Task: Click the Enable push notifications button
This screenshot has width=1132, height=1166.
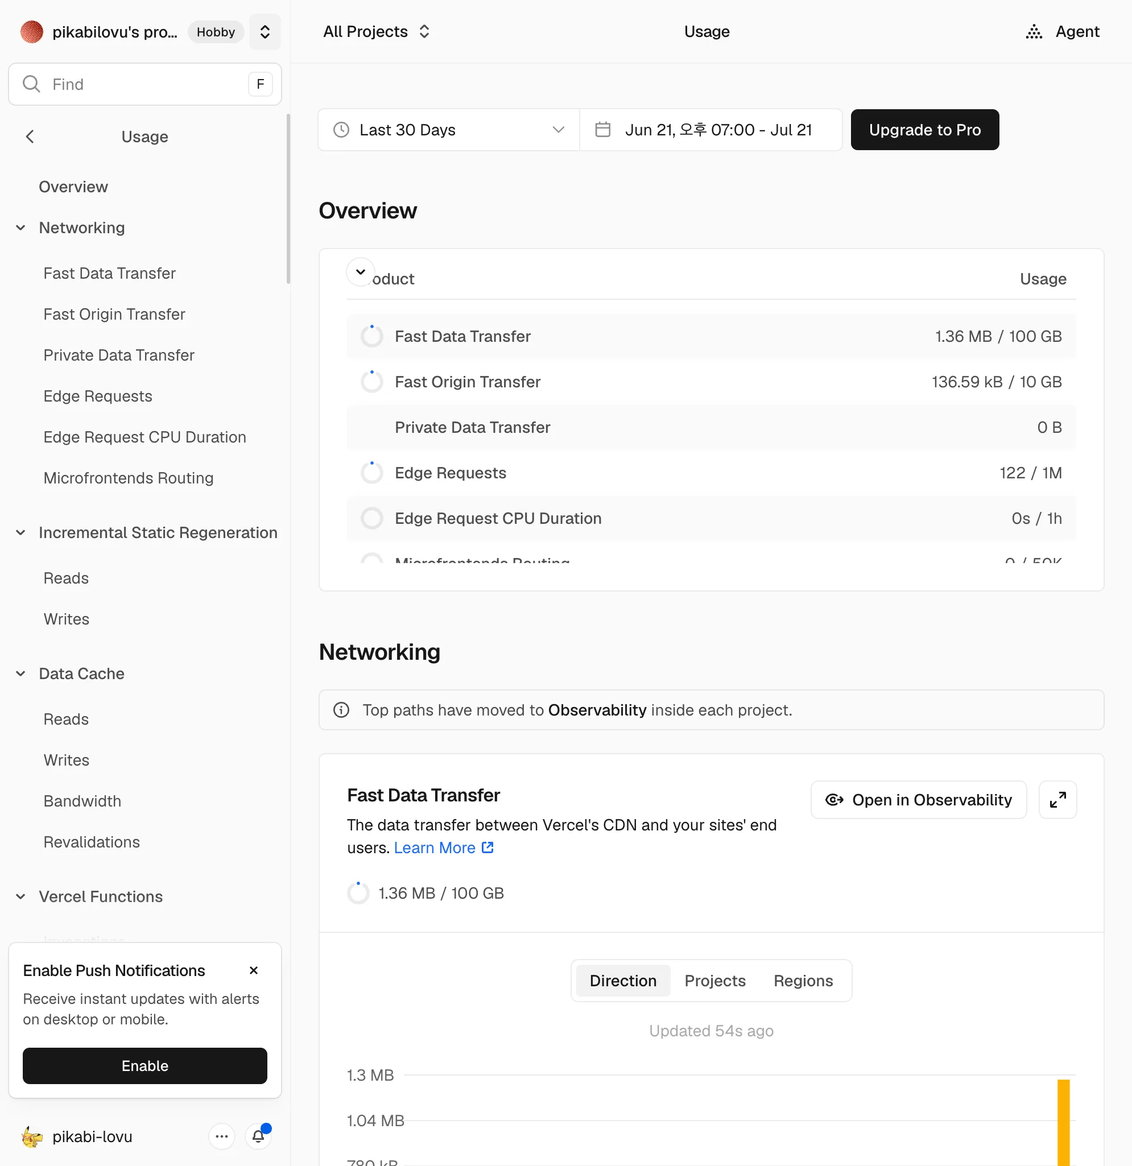Action: (x=144, y=1065)
